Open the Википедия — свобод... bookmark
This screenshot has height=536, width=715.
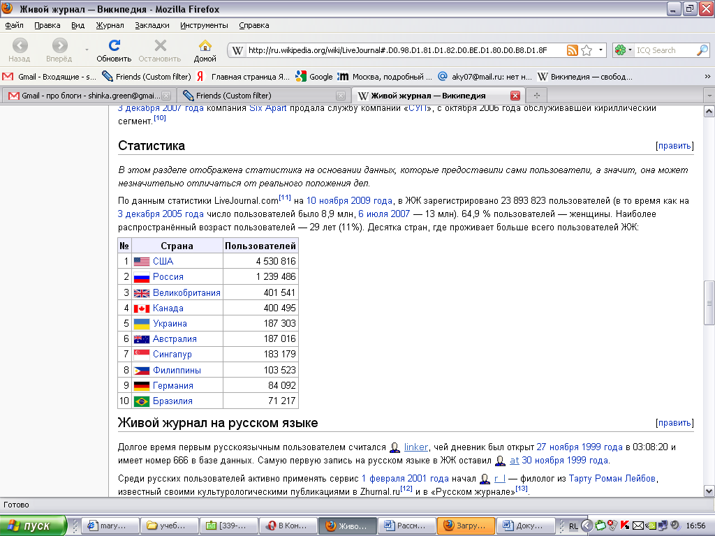585,77
